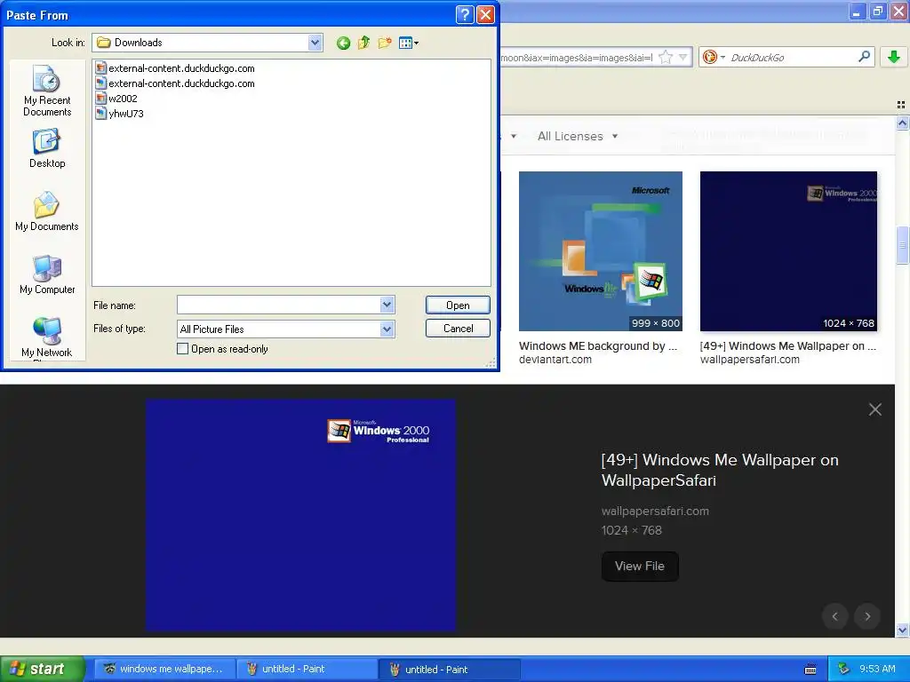The width and height of the screenshot is (910, 682).
Task: Click the Cancel button in Paste From
Action: pyautogui.click(x=458, y=329)
